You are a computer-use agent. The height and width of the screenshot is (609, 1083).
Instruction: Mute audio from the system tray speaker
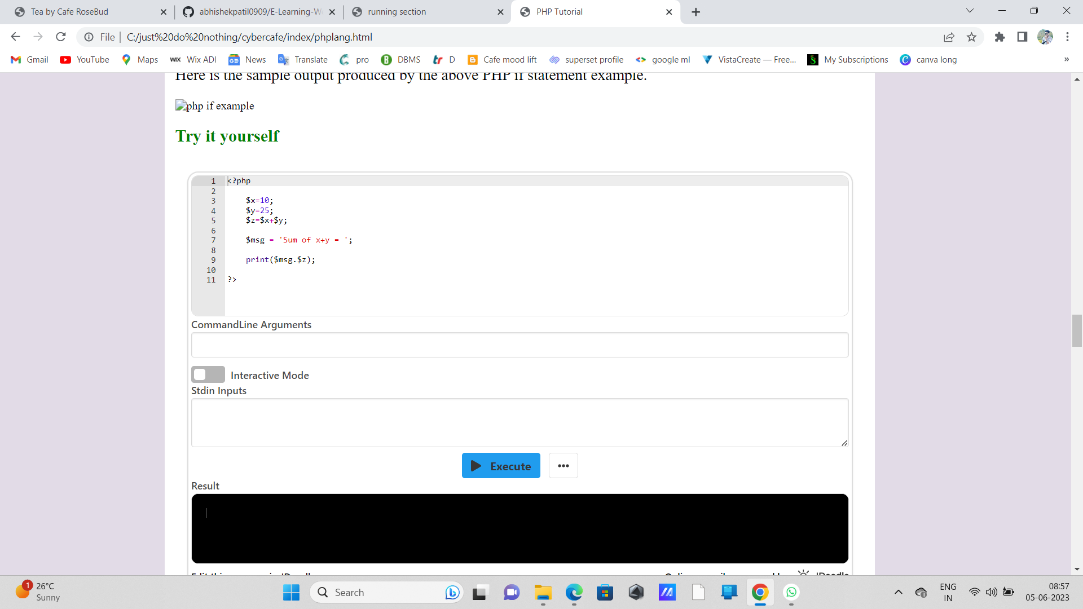coord(992,592)
